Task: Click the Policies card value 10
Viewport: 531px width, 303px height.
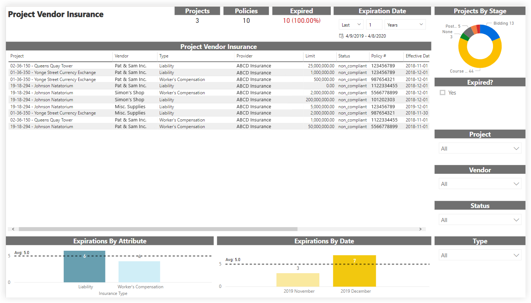Action: (x=246, y=21)
